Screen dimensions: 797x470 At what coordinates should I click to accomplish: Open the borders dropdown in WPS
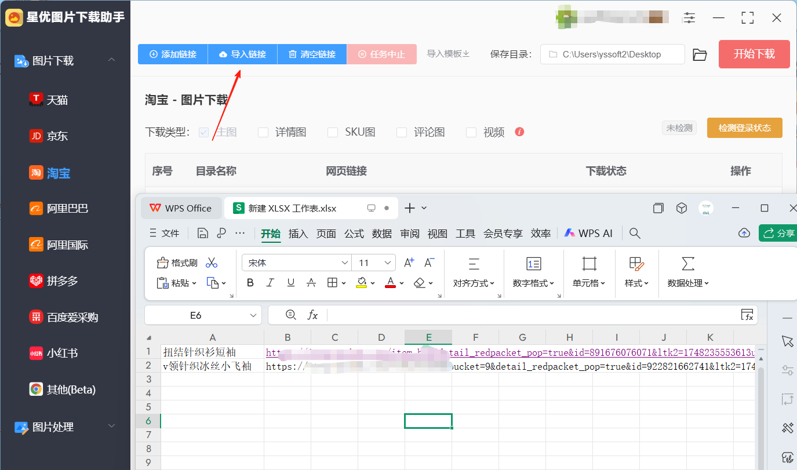(344, 283)
